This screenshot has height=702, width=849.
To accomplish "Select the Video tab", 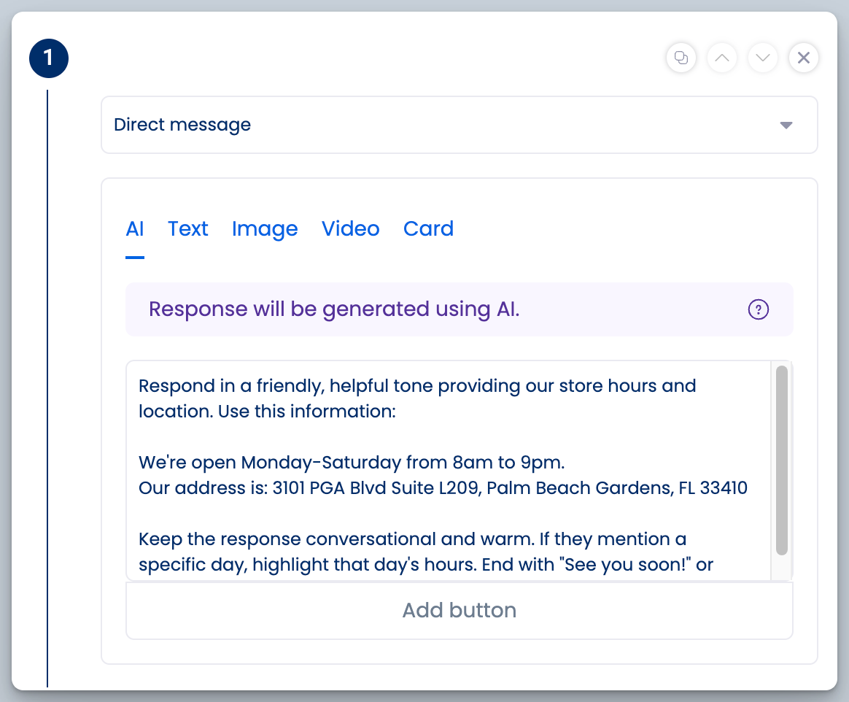I will (x=350, y=228).
